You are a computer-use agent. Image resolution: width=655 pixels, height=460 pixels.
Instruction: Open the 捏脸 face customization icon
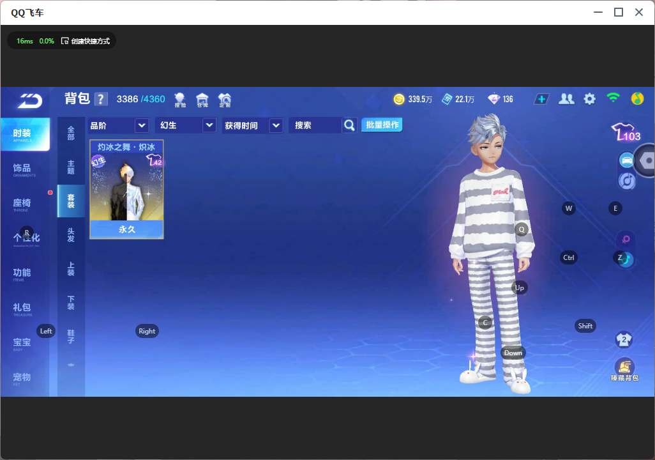[180, 100]
